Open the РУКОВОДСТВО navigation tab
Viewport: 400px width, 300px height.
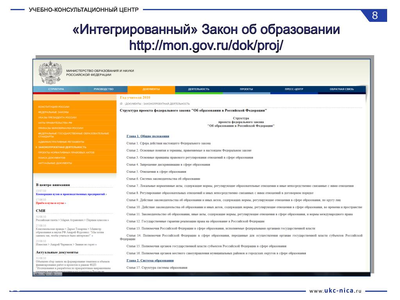click(x=104, y=89)
